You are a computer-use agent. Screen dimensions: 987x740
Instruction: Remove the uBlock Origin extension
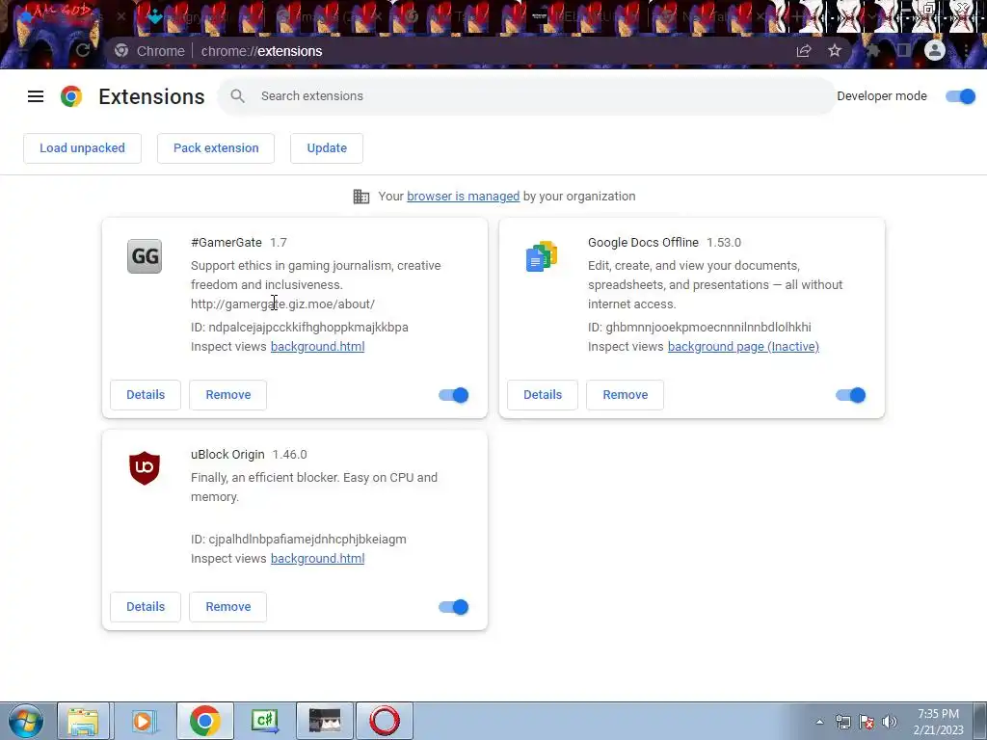(x=227, y=607)
